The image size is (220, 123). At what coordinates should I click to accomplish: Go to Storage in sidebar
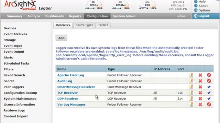coord(10,40)
